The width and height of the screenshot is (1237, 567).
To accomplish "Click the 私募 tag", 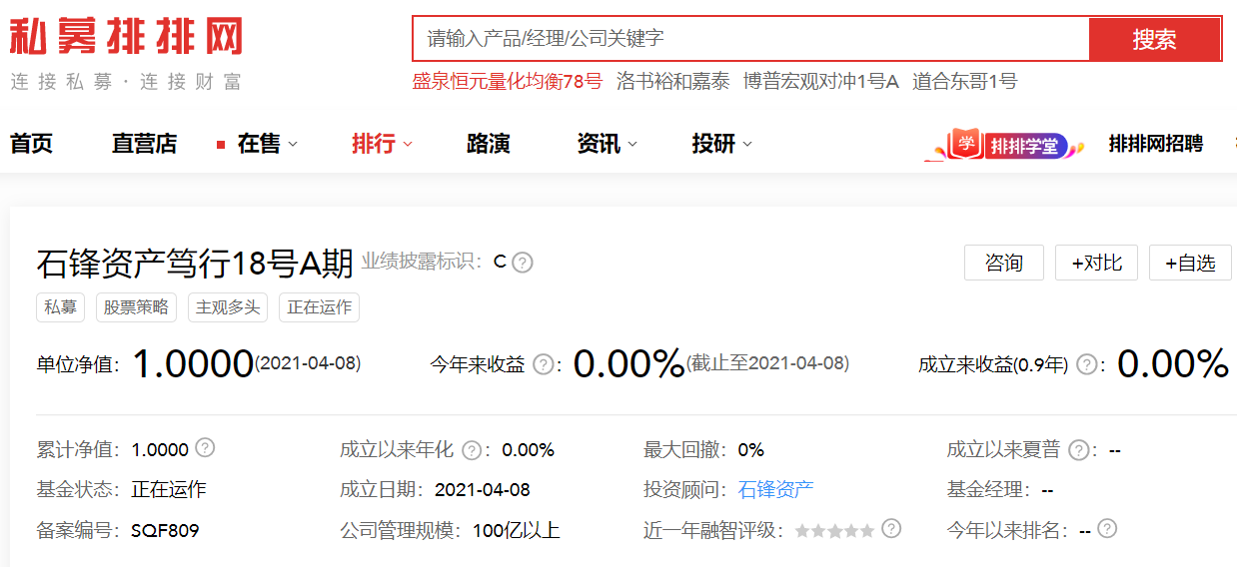I will pyautogui.click(x=61, y=307).
